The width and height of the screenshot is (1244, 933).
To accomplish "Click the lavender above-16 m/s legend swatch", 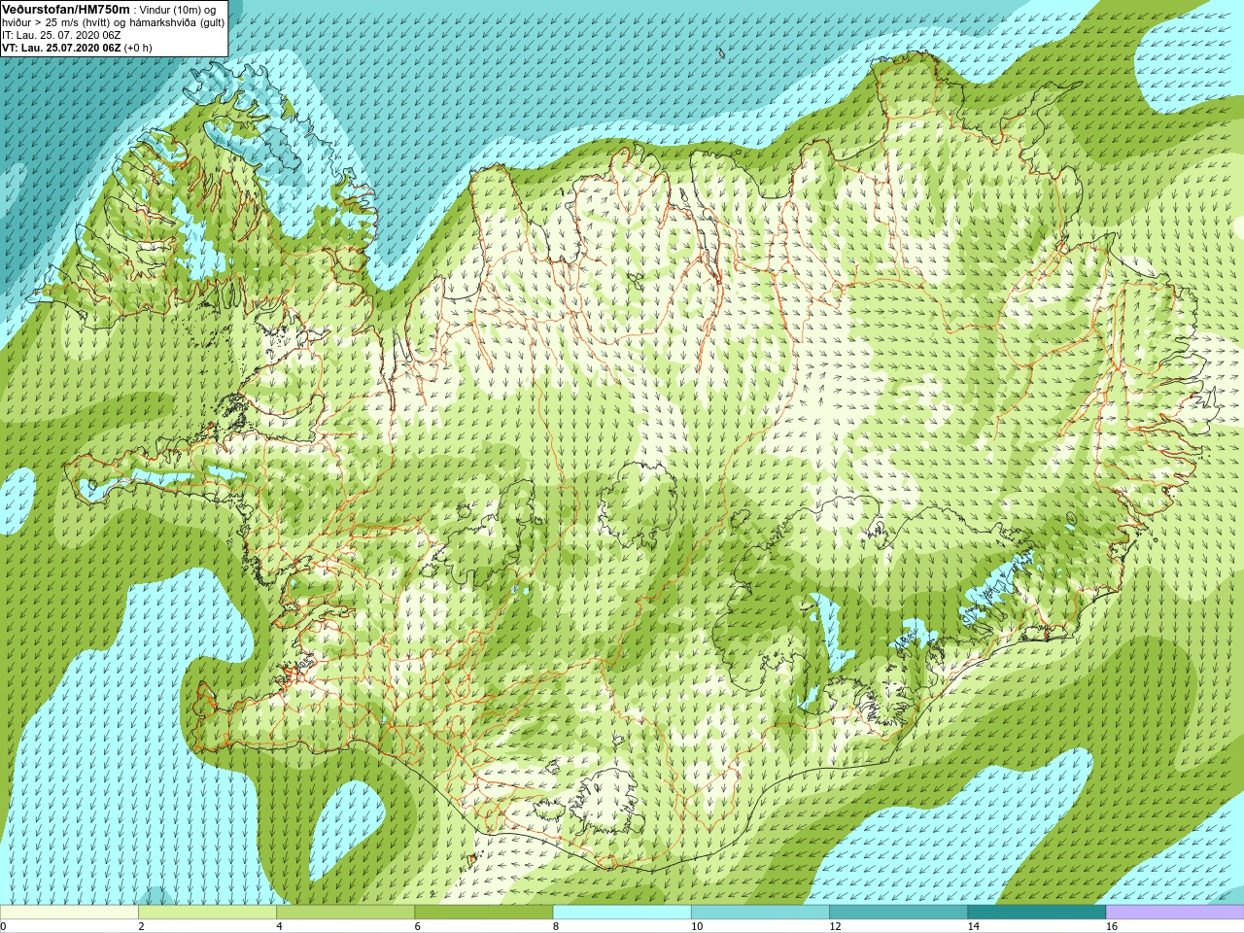I will (x=1175, y=912).
